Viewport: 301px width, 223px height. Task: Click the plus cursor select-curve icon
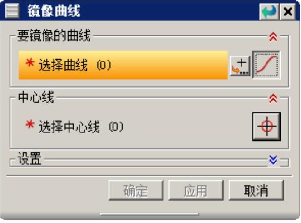pos(240,66)
